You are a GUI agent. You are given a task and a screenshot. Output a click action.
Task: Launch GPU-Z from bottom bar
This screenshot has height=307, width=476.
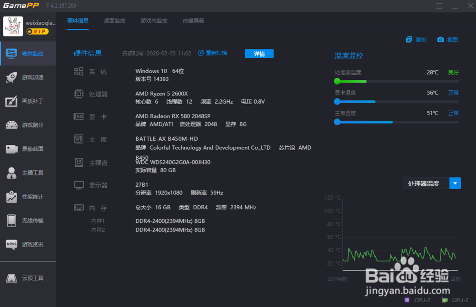(x=455, y=300)
